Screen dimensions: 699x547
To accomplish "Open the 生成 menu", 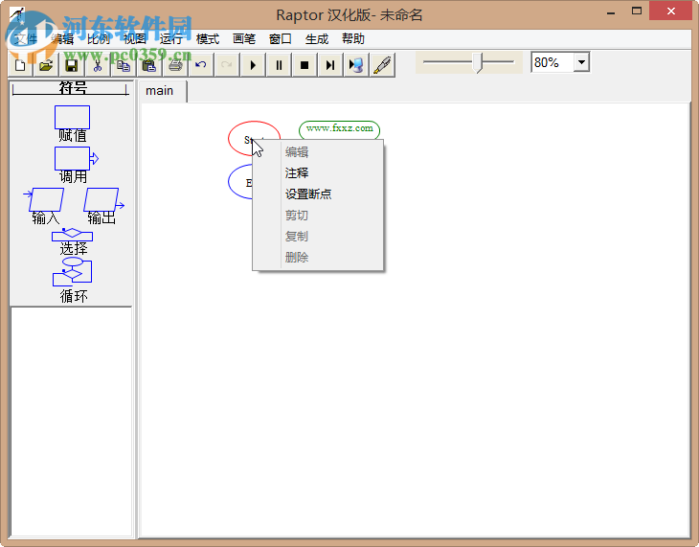I will 317,39.
